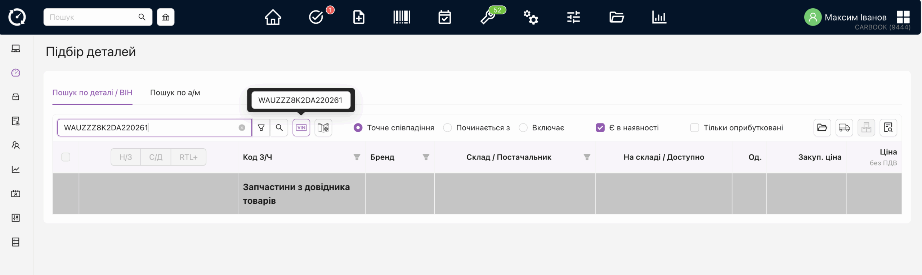Click the top 'Пошук' search input field
Screen dimensions: 922x275
tap(92, 17)
